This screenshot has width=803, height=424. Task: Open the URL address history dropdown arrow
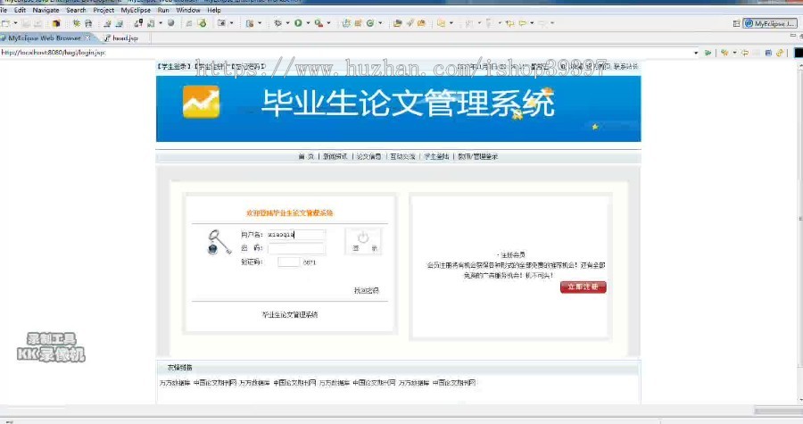(696, 53)
